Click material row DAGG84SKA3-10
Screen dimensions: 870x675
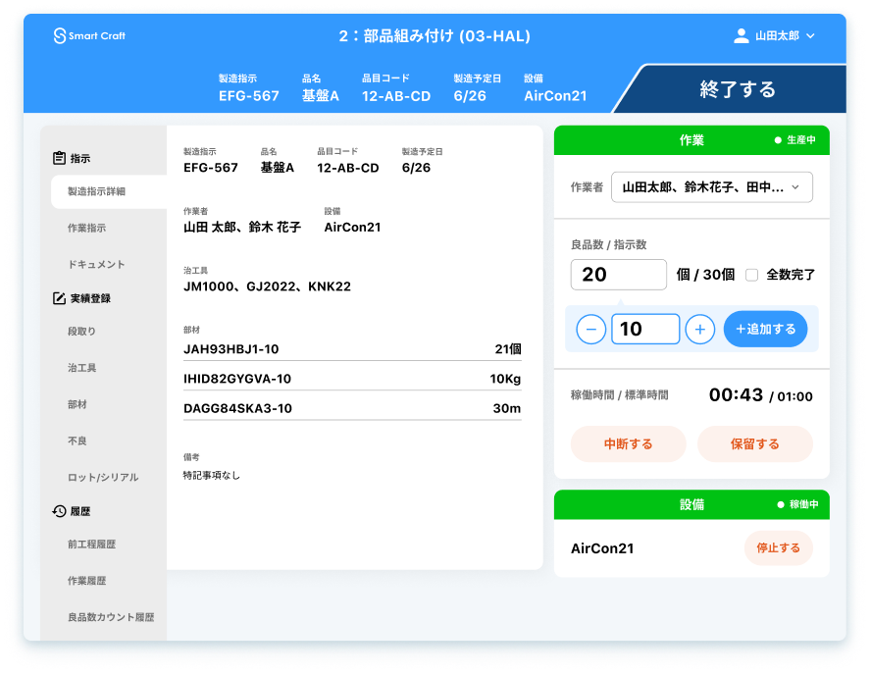click(352, 408)
